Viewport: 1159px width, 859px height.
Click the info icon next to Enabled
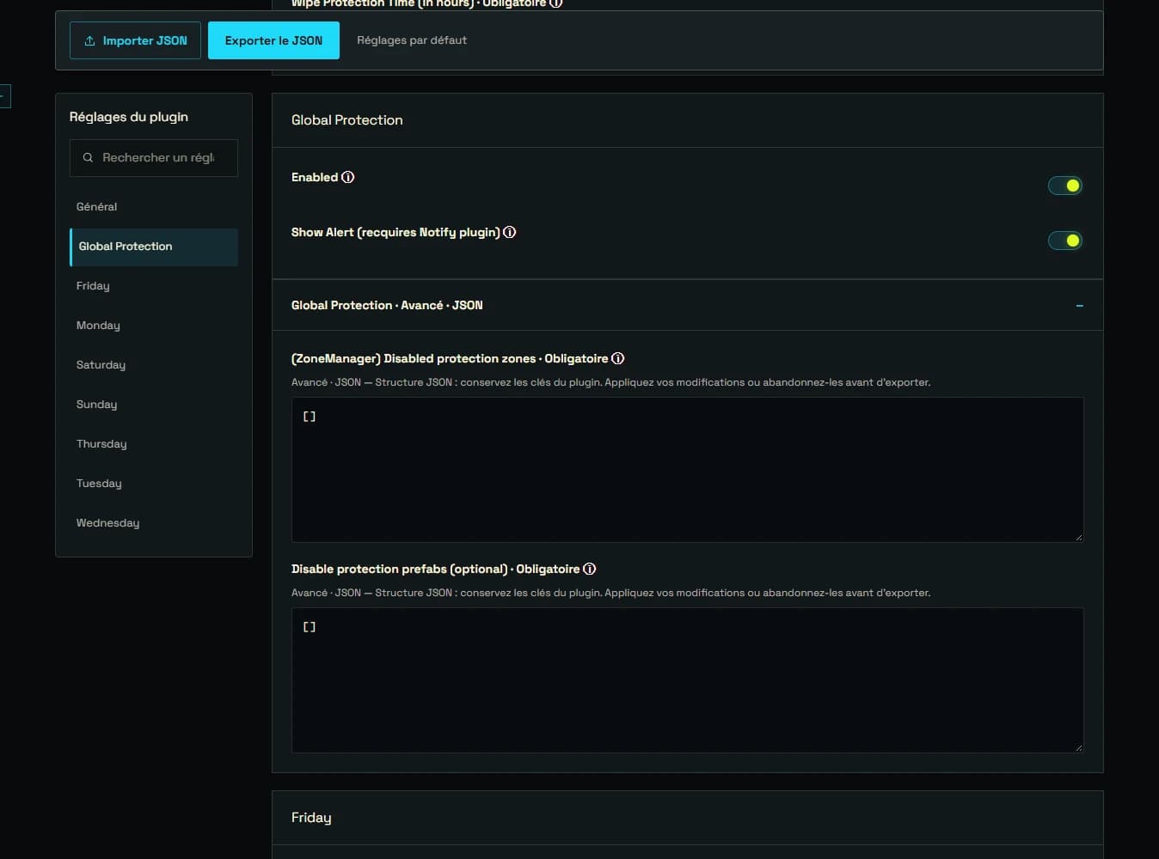click(347, 178)
